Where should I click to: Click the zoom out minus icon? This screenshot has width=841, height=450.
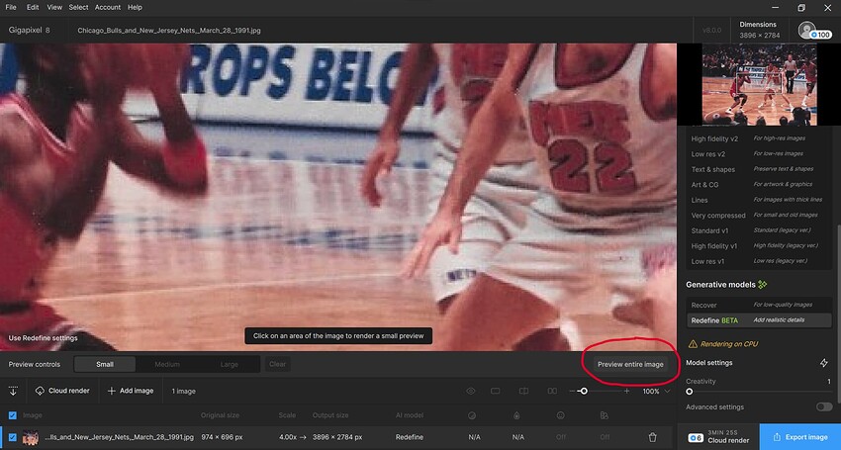(x=572, y=391)
